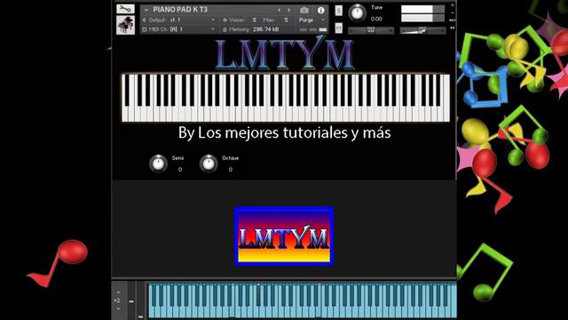Screen dimensions: 568x320
Task: Collapse instrument header with arrow beside PIANO PAD K T3
Action: tap(146, 10)
